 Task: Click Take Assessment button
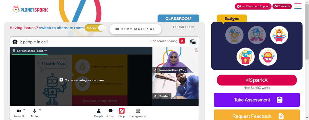click(x=257, y=100)
